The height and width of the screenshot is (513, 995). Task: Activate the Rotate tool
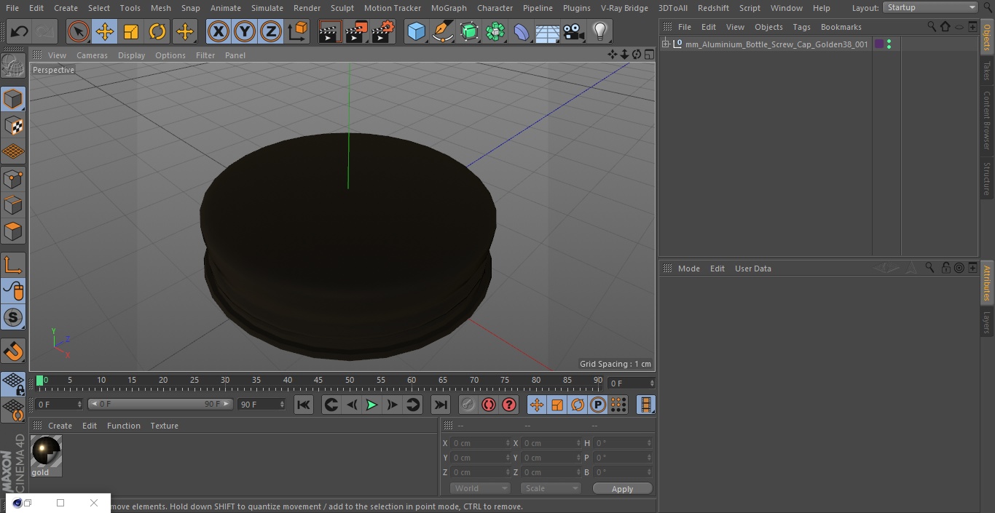point(157,32)
